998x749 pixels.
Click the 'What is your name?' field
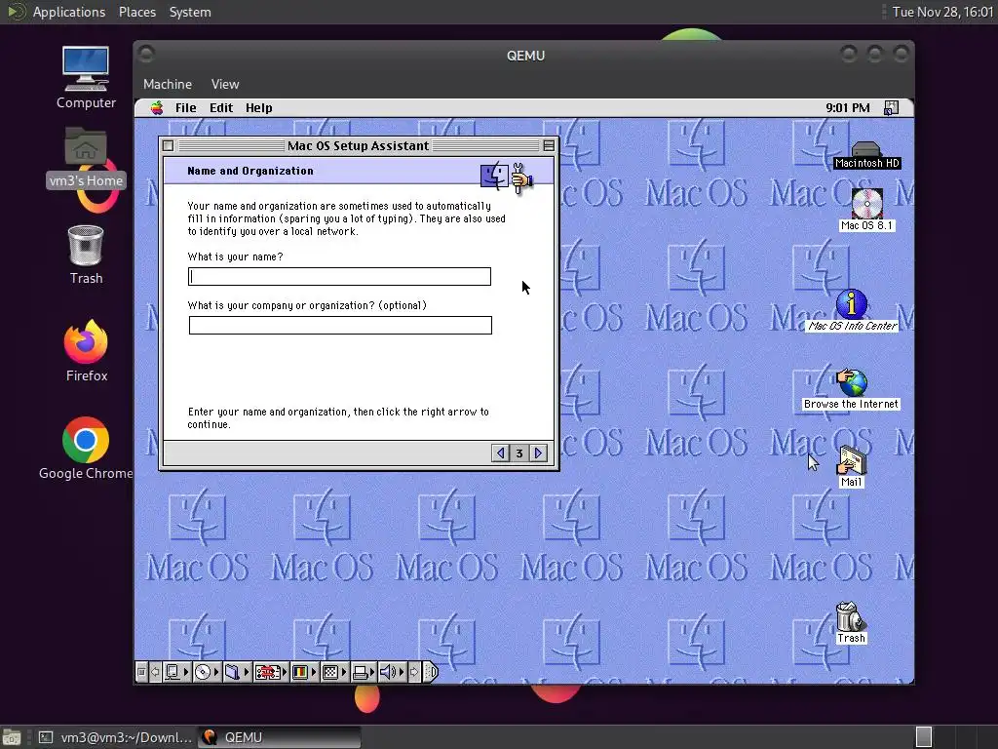click(339, 276)
